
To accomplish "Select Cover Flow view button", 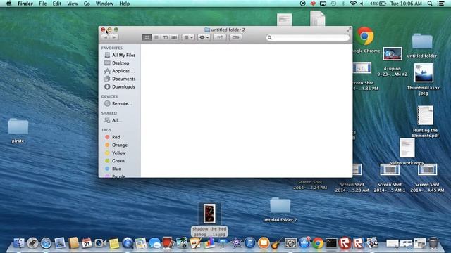I will [x=174, y=37].
